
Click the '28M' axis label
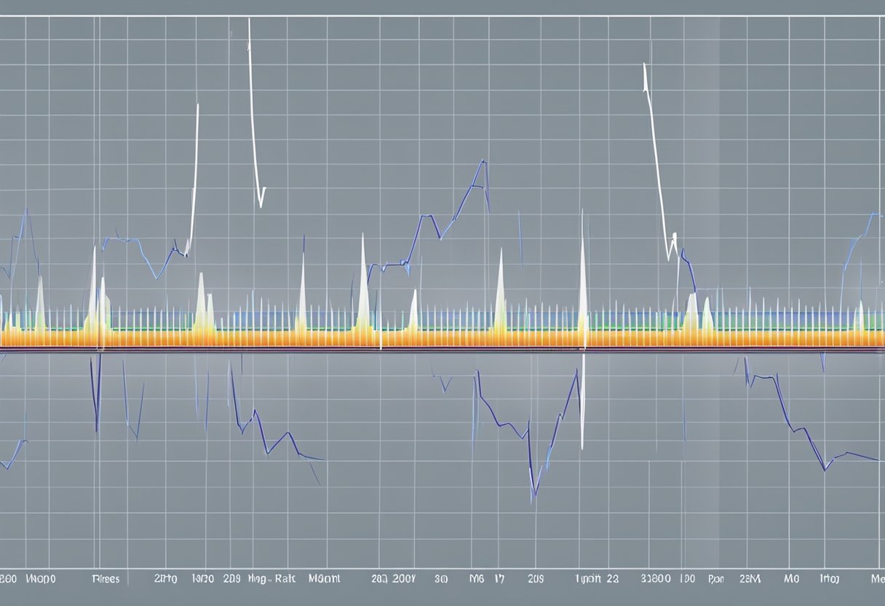pyautogui.click(x=750, y=580)
